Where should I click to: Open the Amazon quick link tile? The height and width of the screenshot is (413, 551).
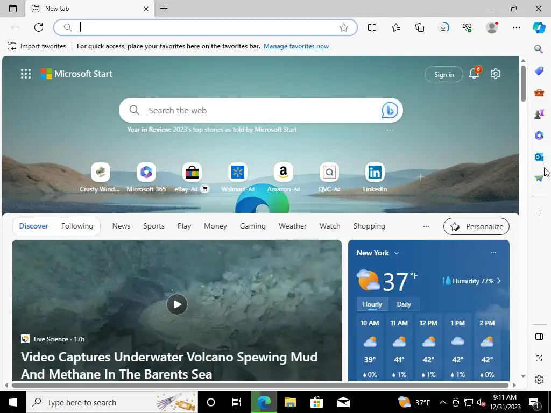283,177
